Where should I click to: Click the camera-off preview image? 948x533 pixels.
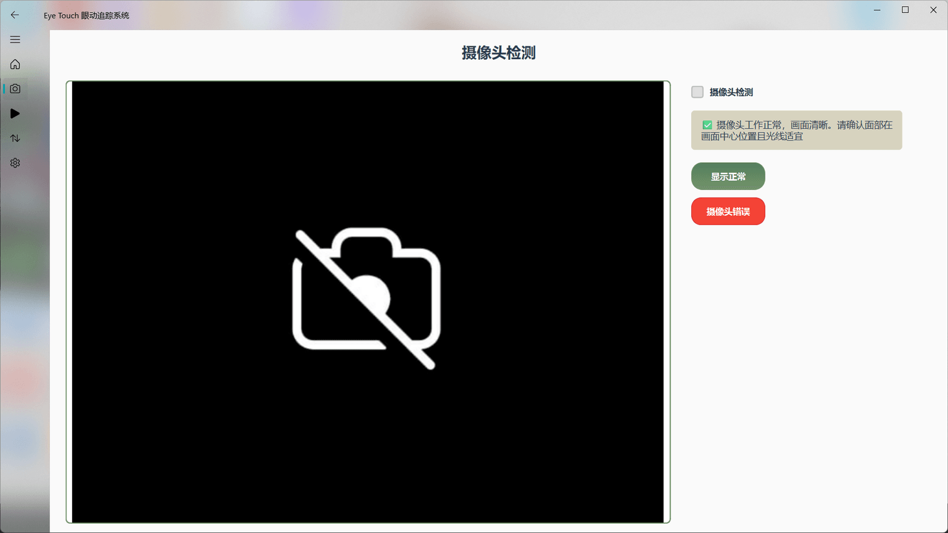click(x=368, y=302)
